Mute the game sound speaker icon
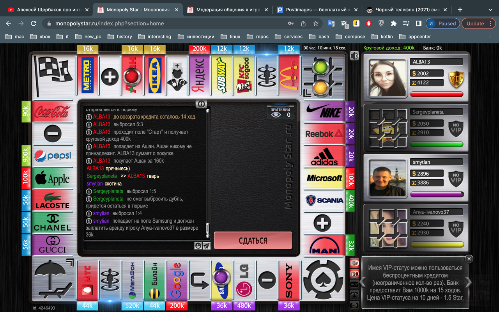Screen dimensions: 499x312 (x=354, y=56)
